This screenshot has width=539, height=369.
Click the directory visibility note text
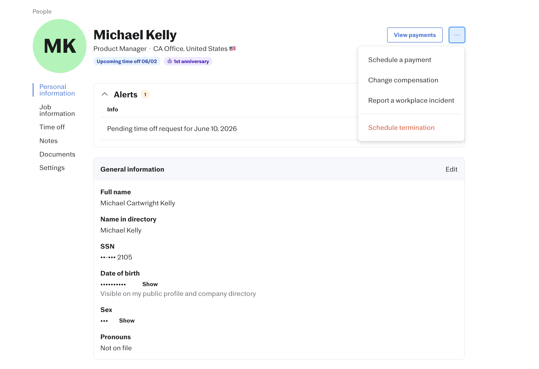point(178,294)
